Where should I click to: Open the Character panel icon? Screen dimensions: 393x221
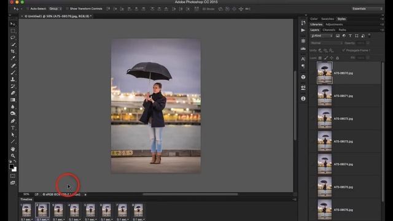click(x=303, y=59)
